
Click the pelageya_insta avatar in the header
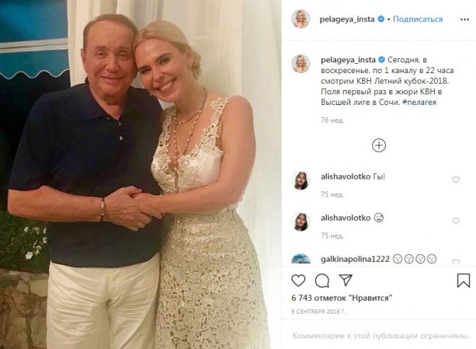point(301,19)
